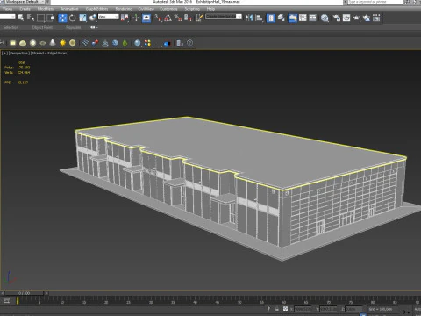
Task: Open the Views menu
Action: coord(7,9)
